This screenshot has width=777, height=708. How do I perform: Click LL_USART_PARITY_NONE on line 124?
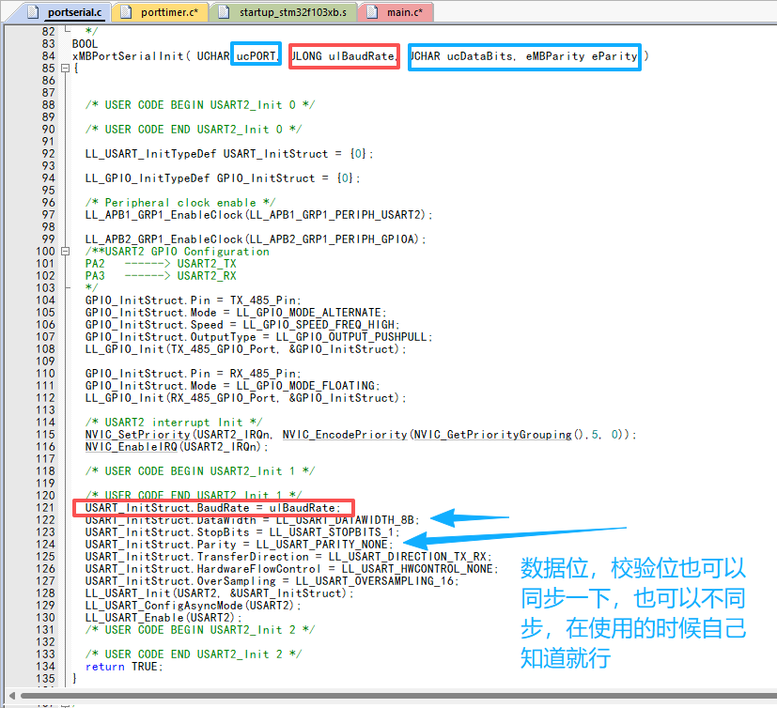coord(321,544)
